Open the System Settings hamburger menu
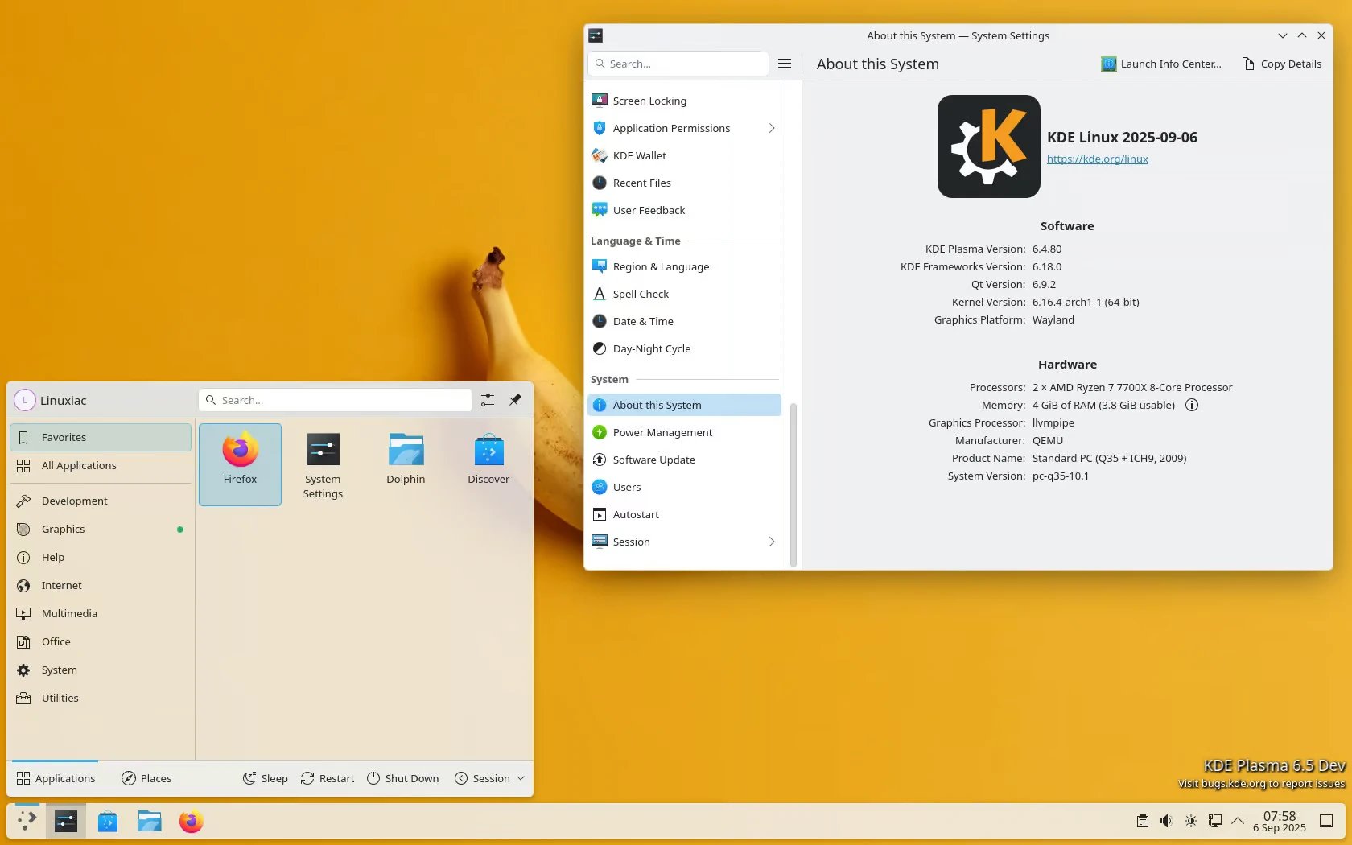Image resolution: width=1352 pixels, height=845 pixels. coord(785,64)
